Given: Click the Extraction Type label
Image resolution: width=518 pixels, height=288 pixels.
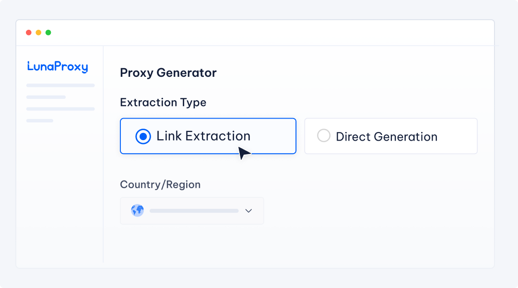Looking at the screenshot, I should (x=163, y=103).
